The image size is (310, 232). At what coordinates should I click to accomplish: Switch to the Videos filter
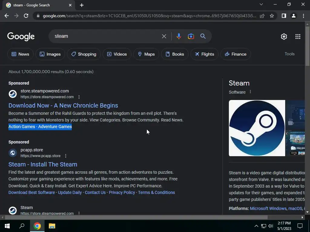click(x=117, y=54)
